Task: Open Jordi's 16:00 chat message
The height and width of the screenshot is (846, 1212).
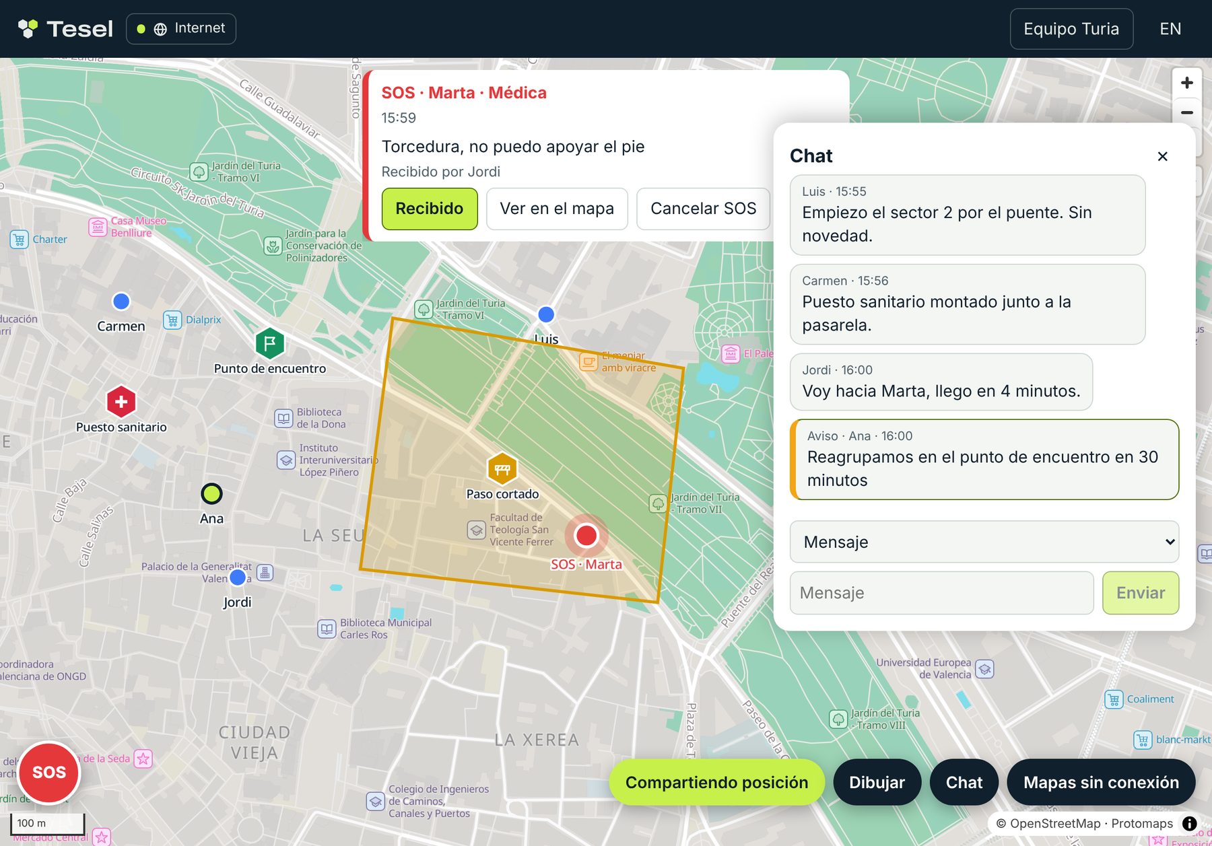Action: 941,382
